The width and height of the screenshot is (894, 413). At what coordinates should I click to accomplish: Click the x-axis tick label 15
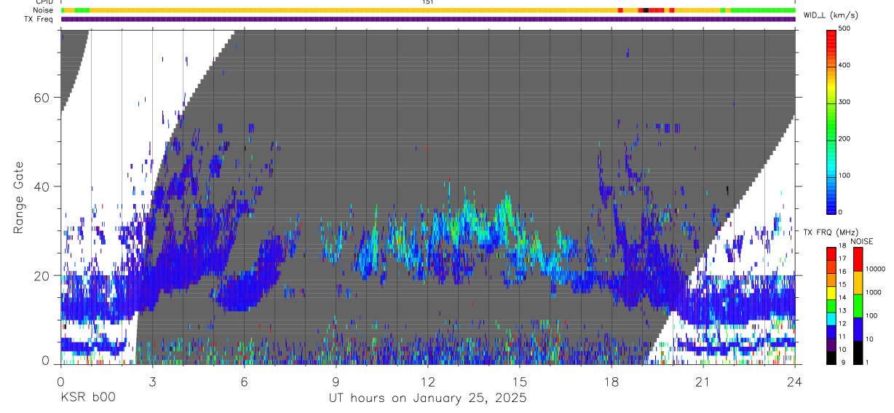click(520, 382)
